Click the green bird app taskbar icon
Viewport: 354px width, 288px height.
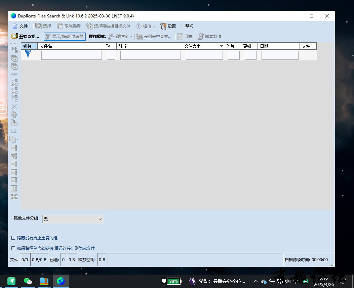tap(11, 281)
